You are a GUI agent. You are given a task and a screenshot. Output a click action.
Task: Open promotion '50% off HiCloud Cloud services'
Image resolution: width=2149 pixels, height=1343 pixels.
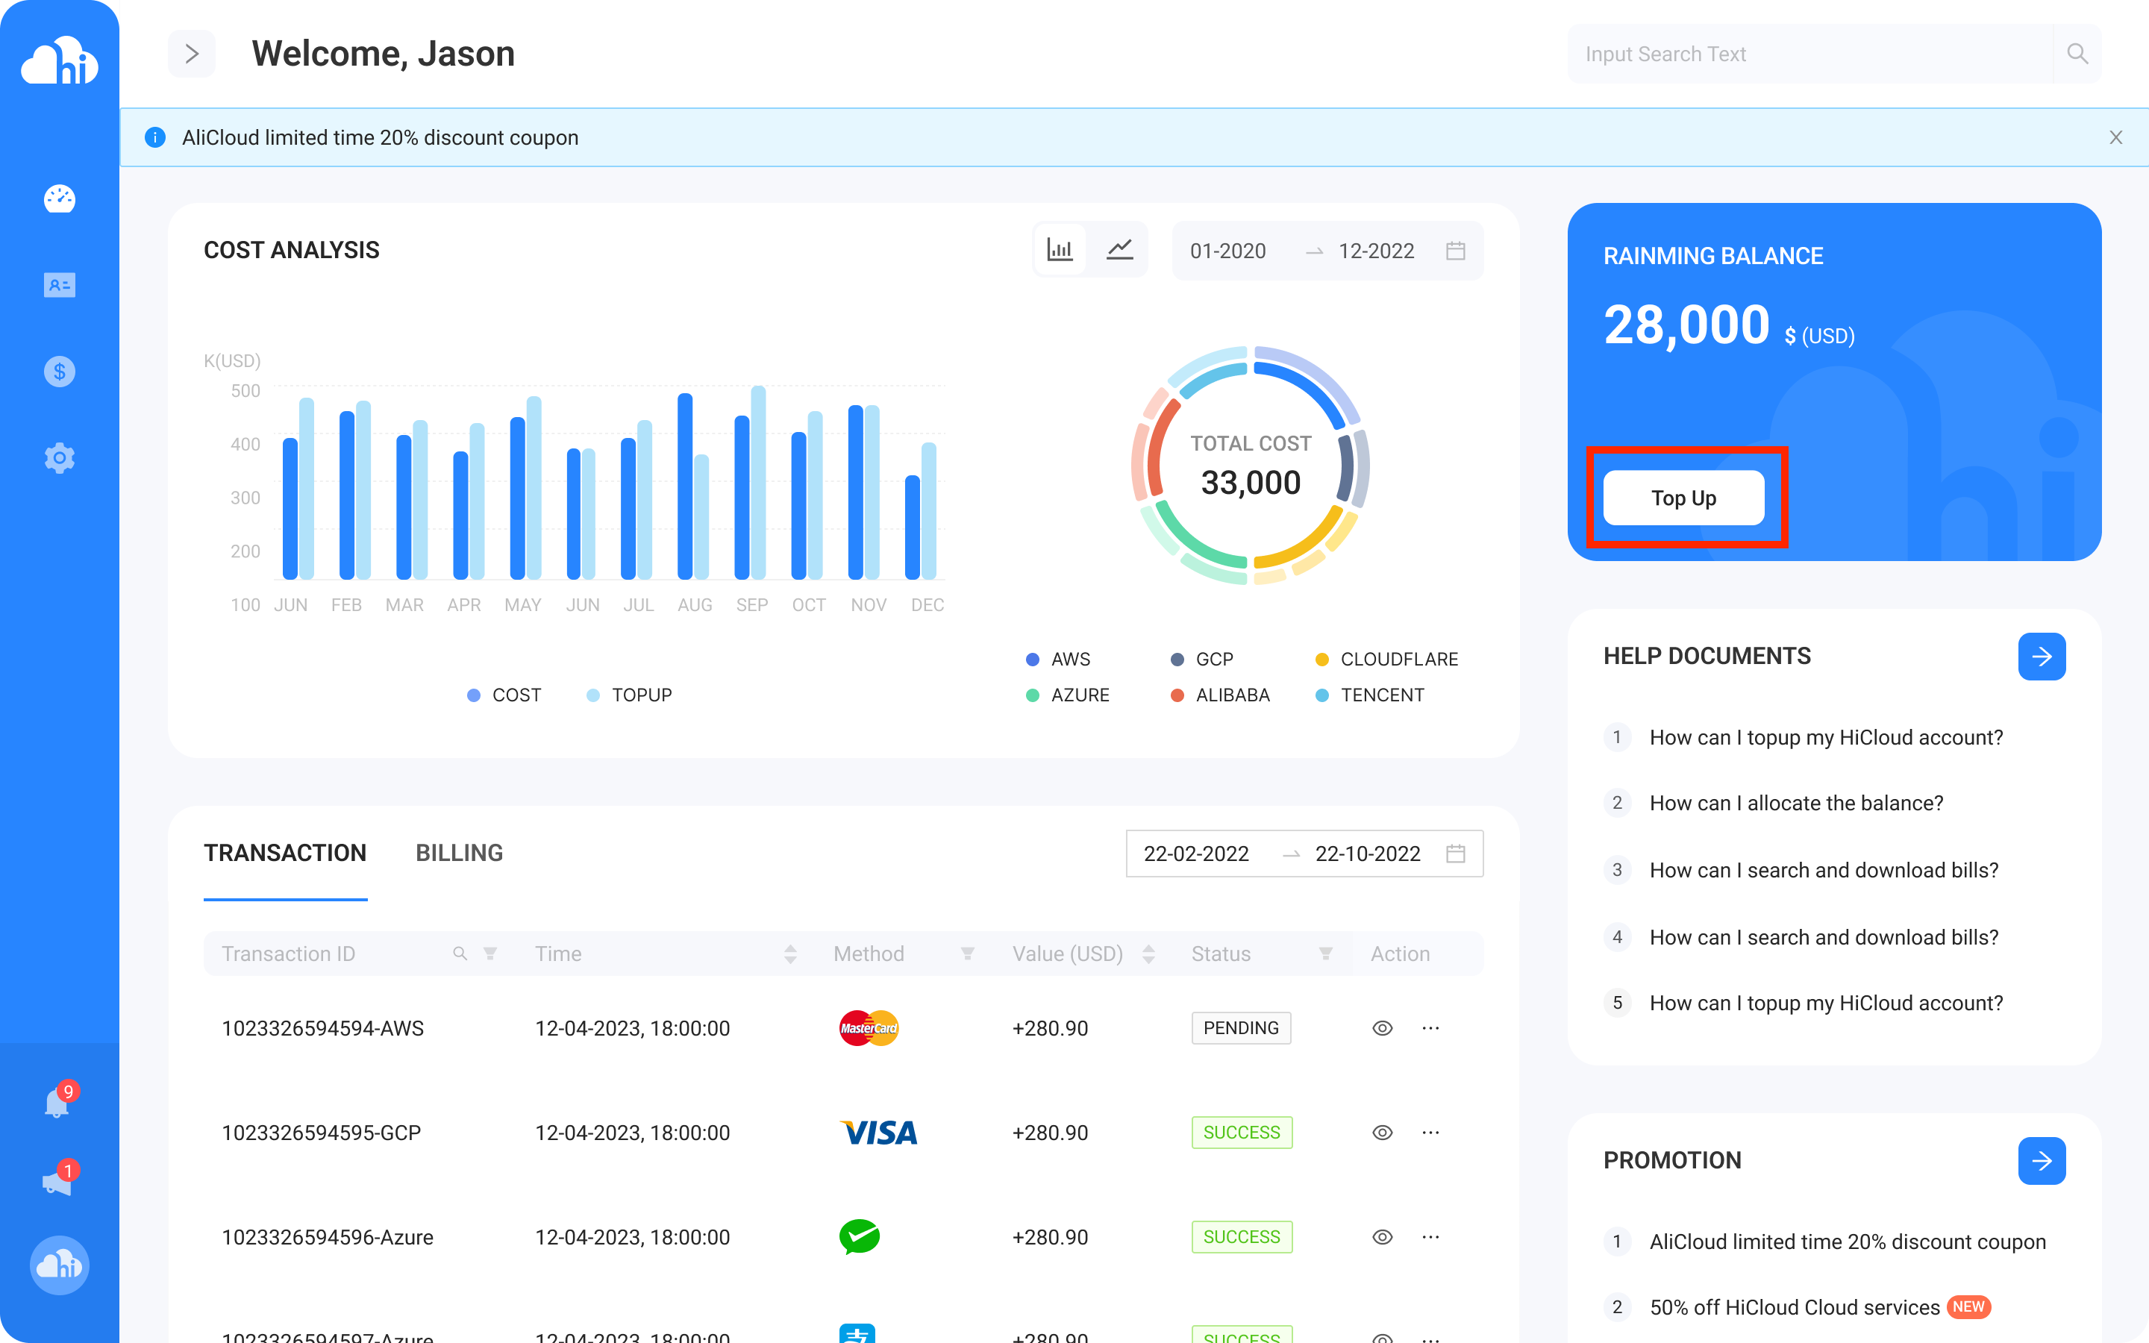(1795, 1307)
